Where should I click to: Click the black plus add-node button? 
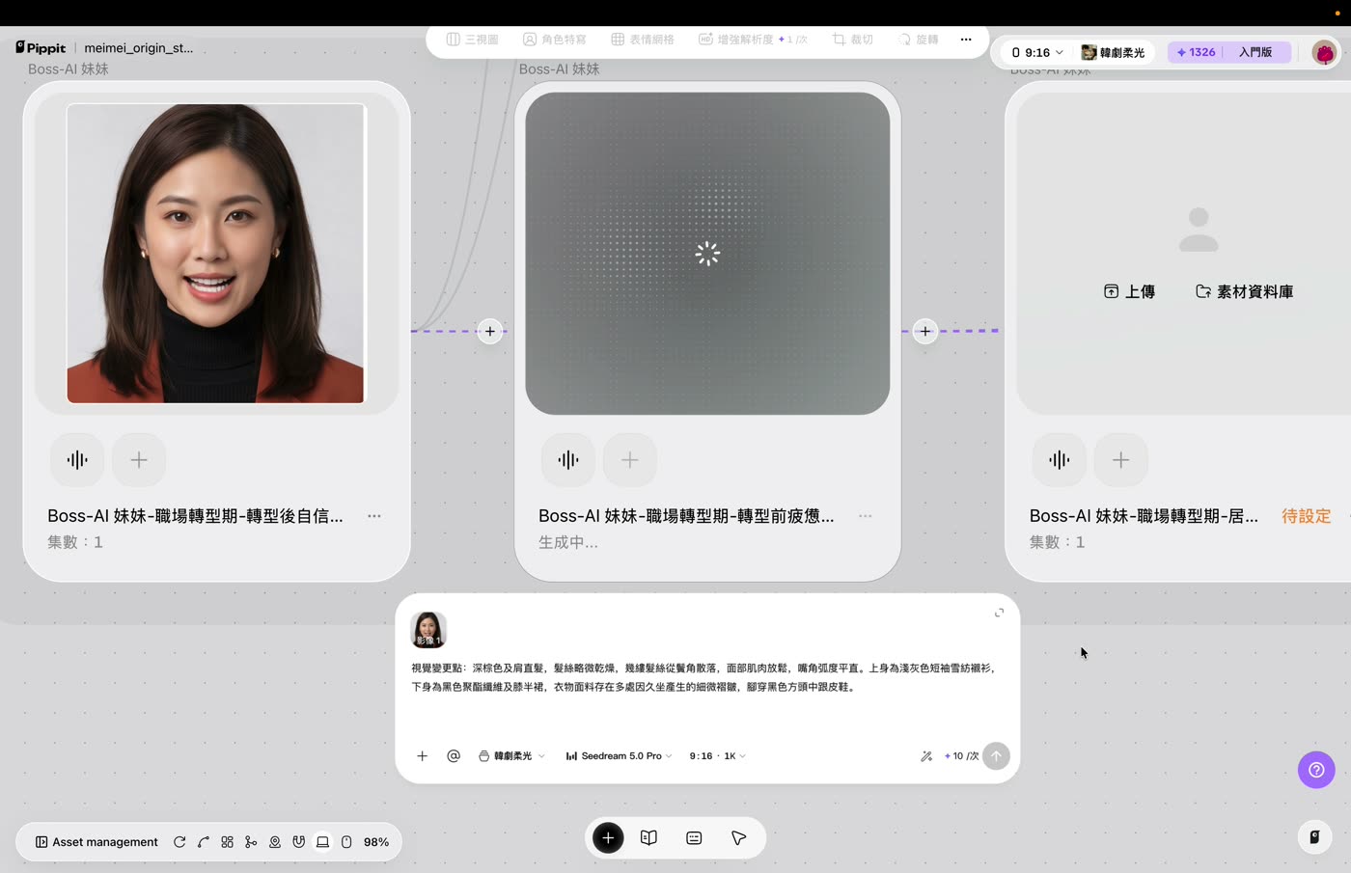pos(608,838)
